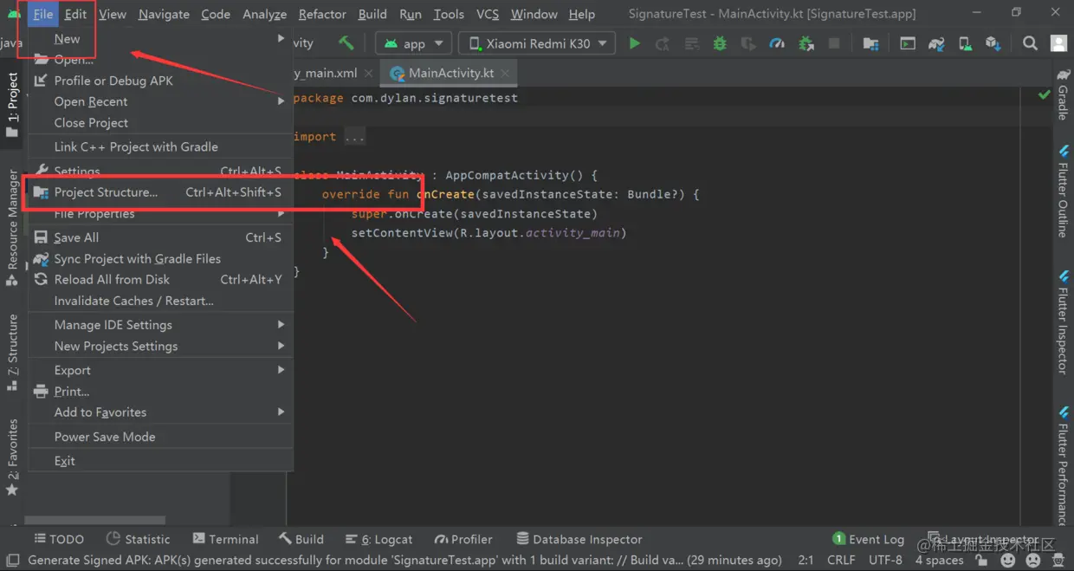Screen dimensions: 1074x571
Task: Click the Stop square icon
Action: pyautogui.click(x=834, y=43)
